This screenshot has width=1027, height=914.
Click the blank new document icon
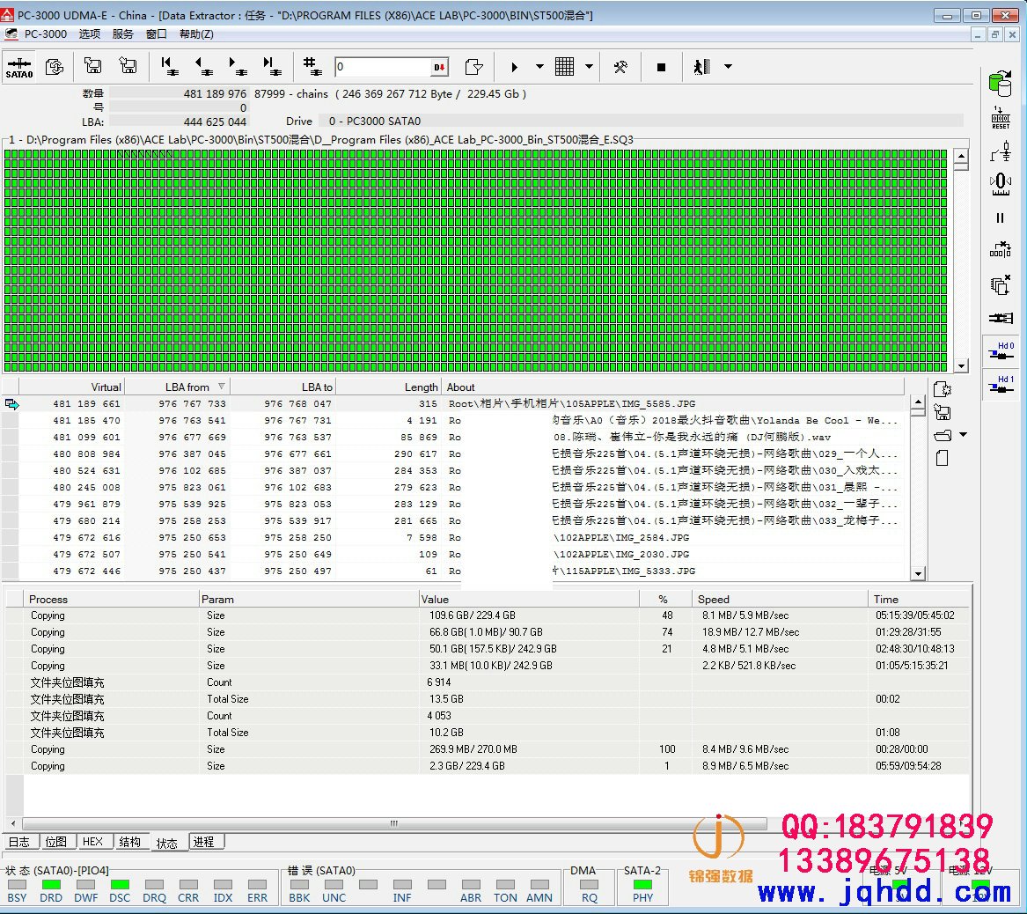tap(943, 459)
